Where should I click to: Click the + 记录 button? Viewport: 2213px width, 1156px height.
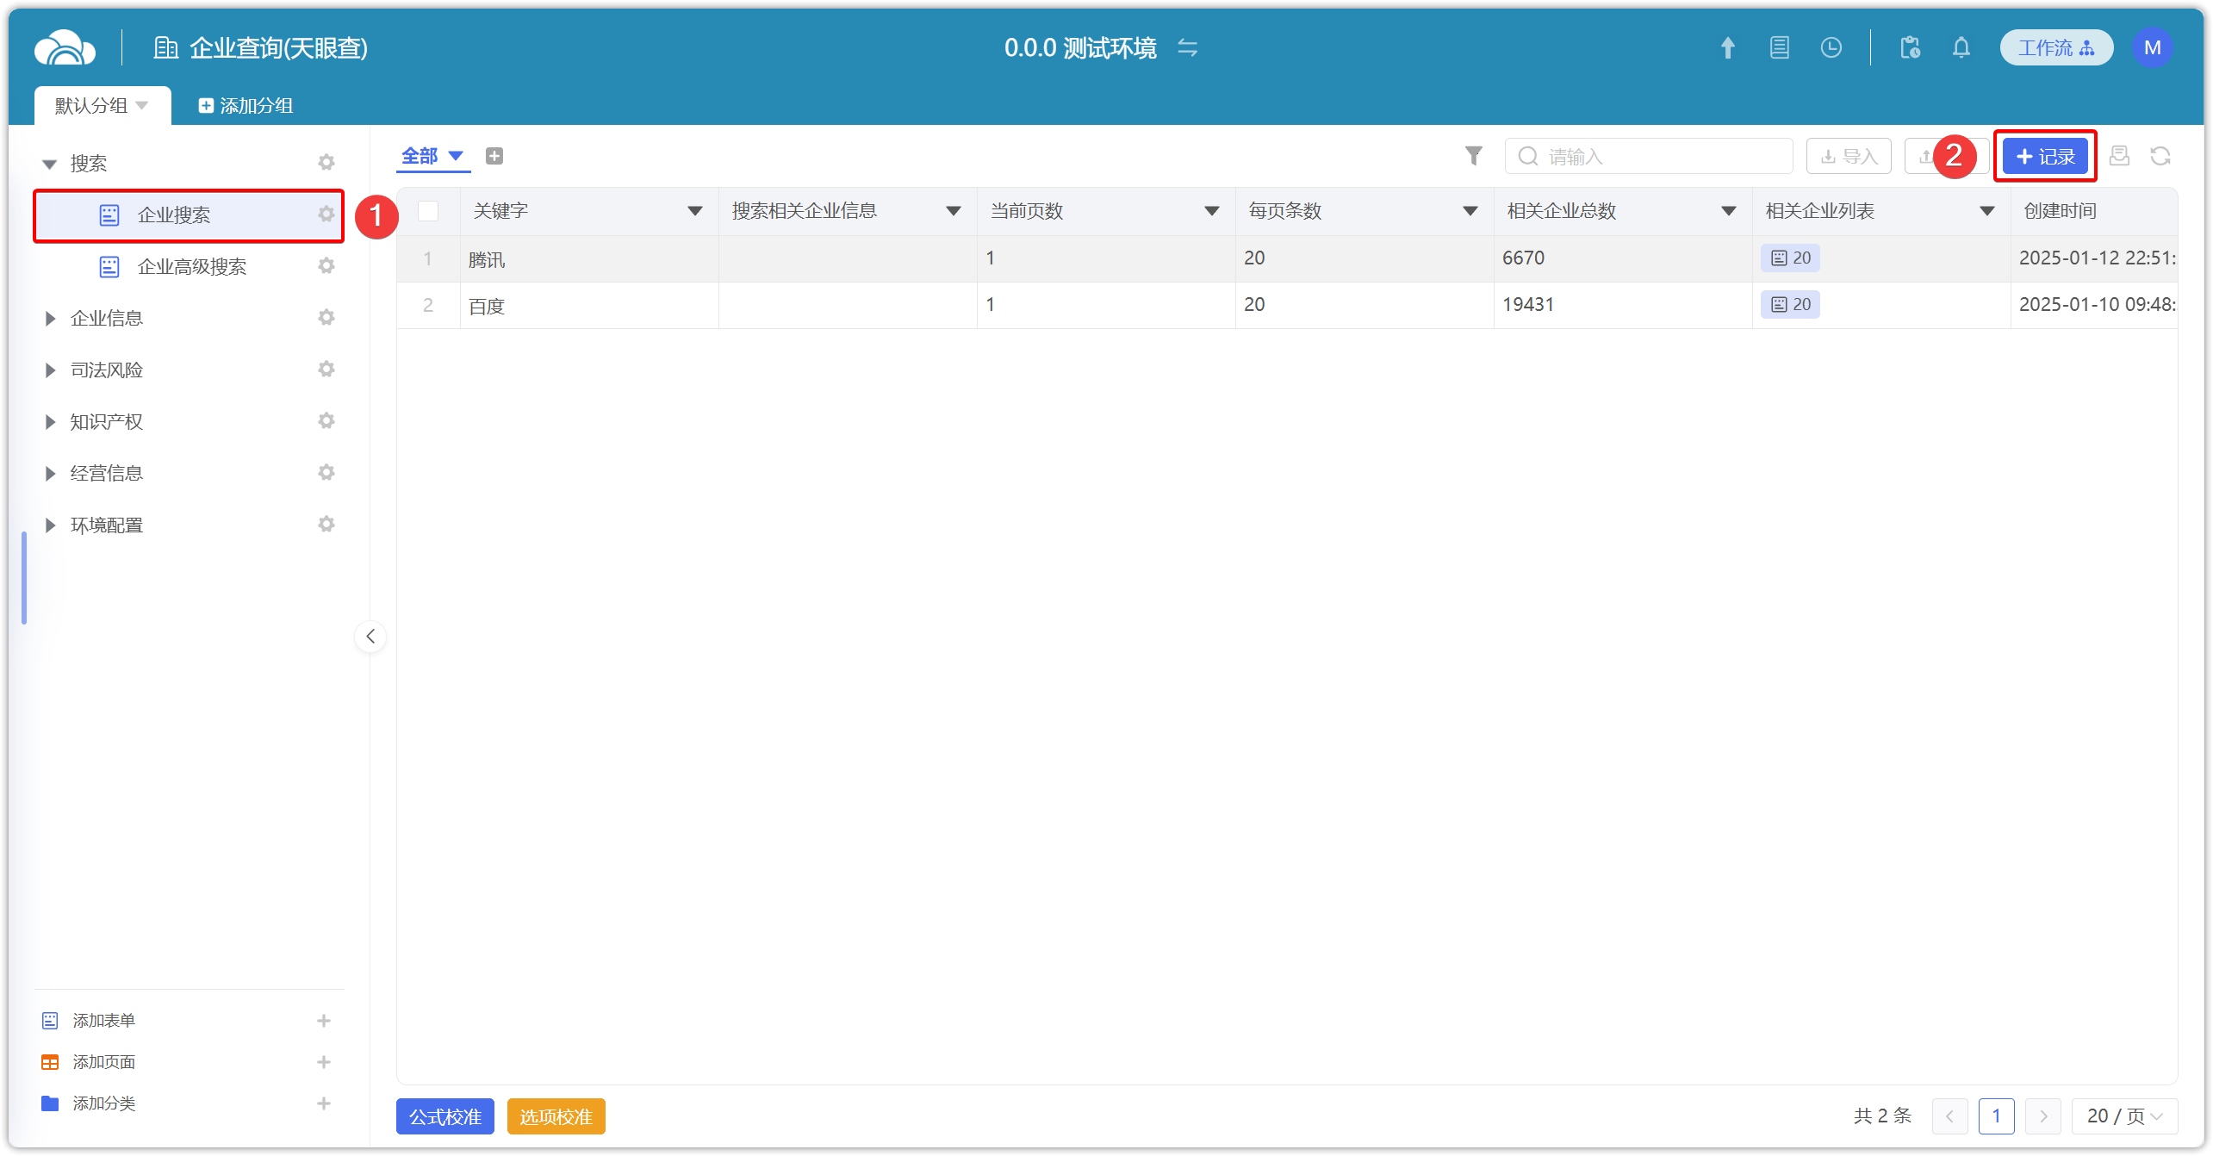tap(2044, 157)
